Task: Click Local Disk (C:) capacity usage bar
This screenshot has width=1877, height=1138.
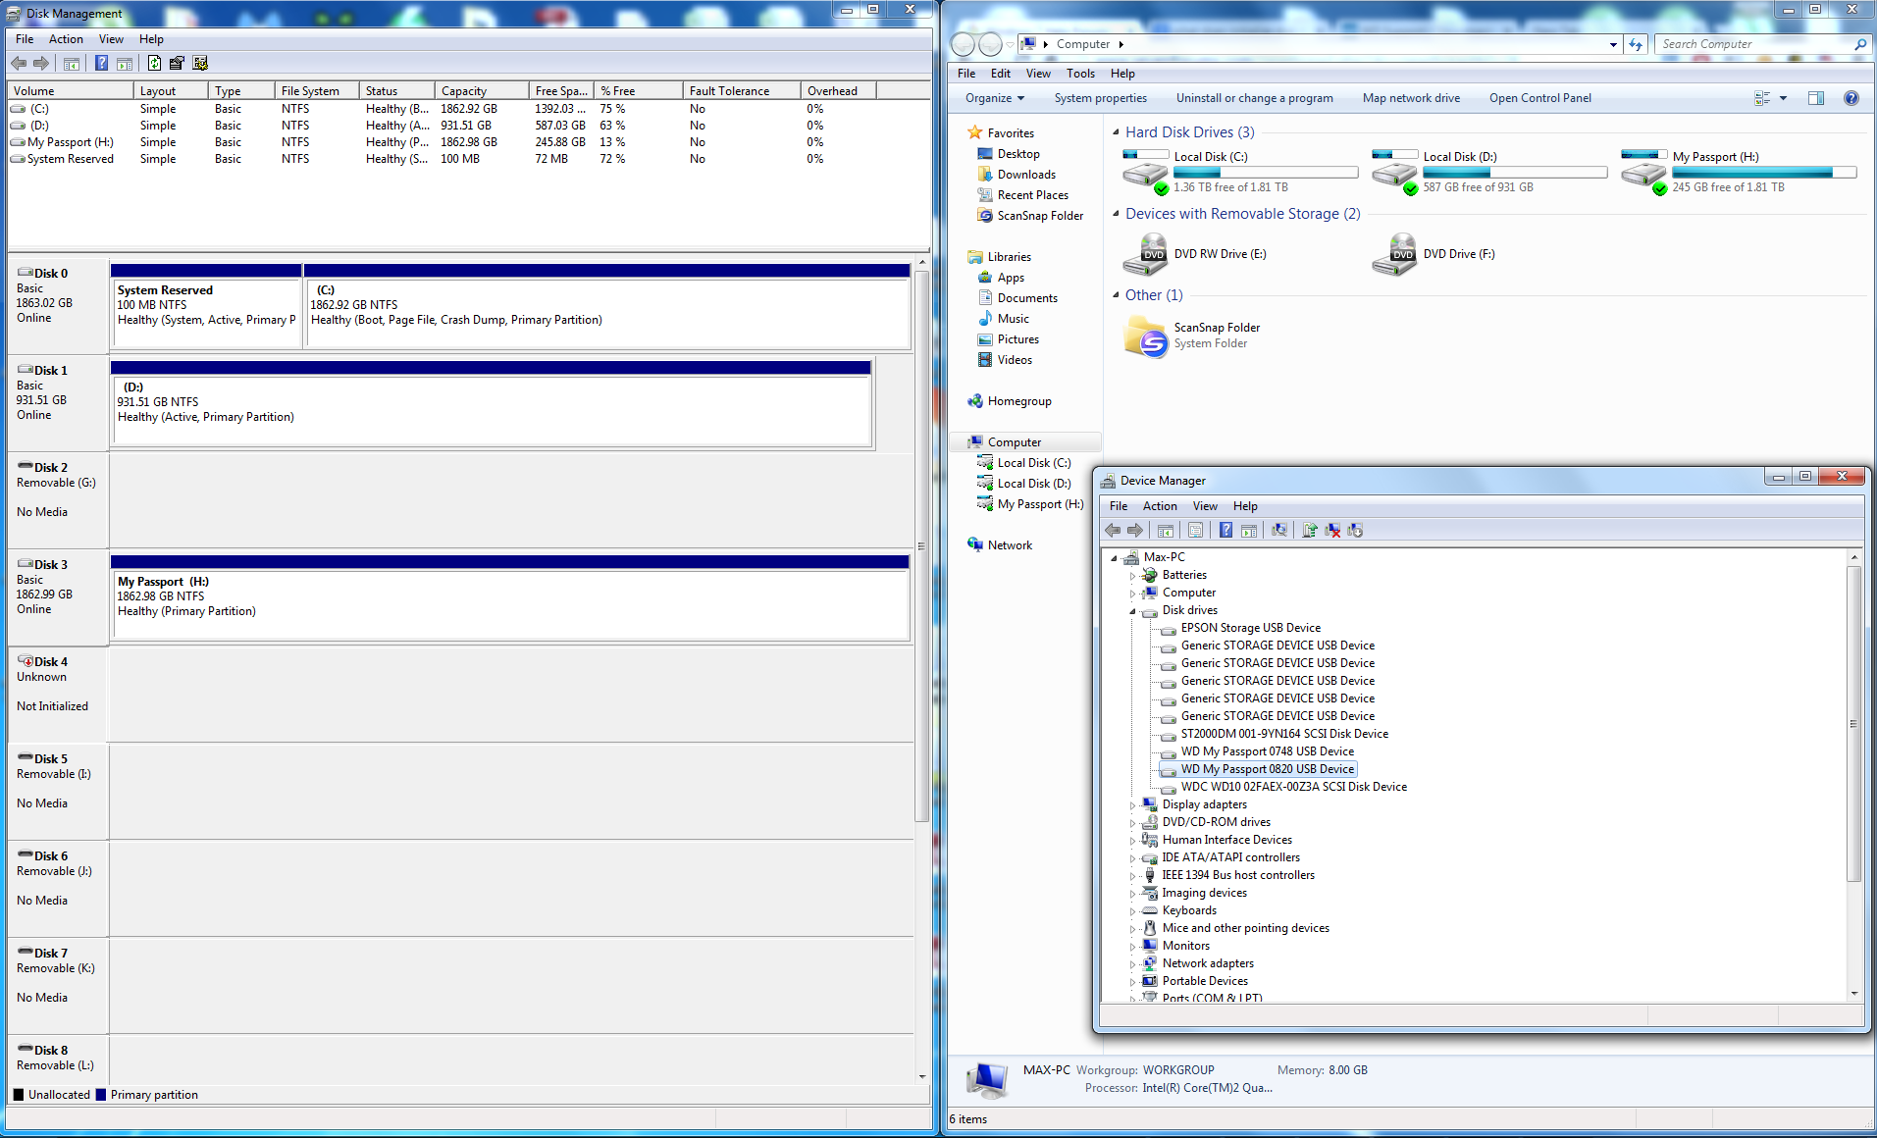Action: click(1266, 173)
